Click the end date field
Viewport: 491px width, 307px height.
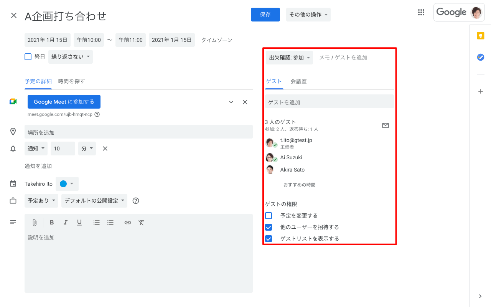click(x=172, y=40)
